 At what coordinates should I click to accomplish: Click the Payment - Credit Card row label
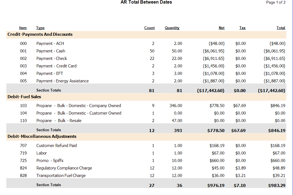[x=56, y=66]
